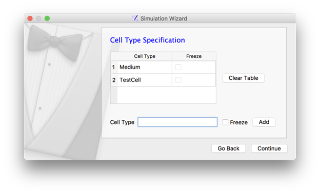Image resolution: width=320 pixels, height=194 pixels.
Task: Click the Simulation Wizard title icon
Action: [x=135, y=18]
